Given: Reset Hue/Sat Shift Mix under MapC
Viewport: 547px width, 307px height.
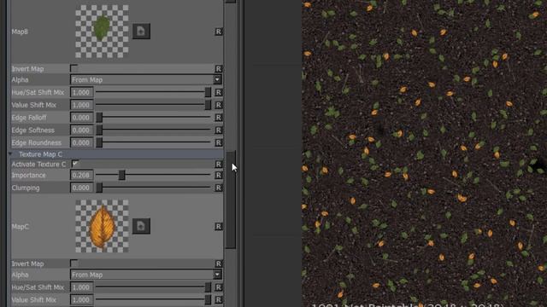Looking at the screenshot, I should (219, 287).
